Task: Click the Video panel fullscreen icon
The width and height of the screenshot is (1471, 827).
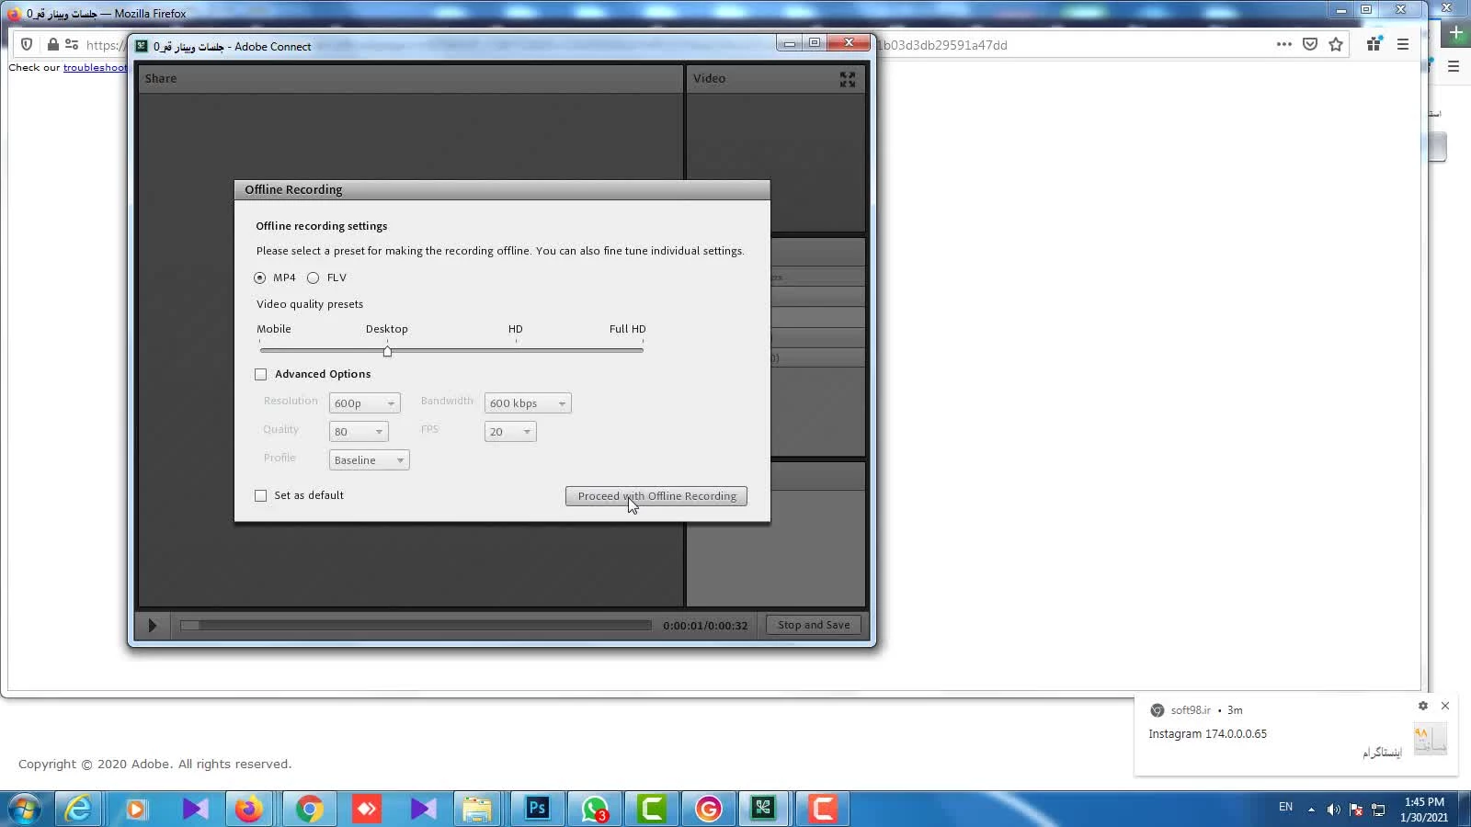Action: (847, 80)
